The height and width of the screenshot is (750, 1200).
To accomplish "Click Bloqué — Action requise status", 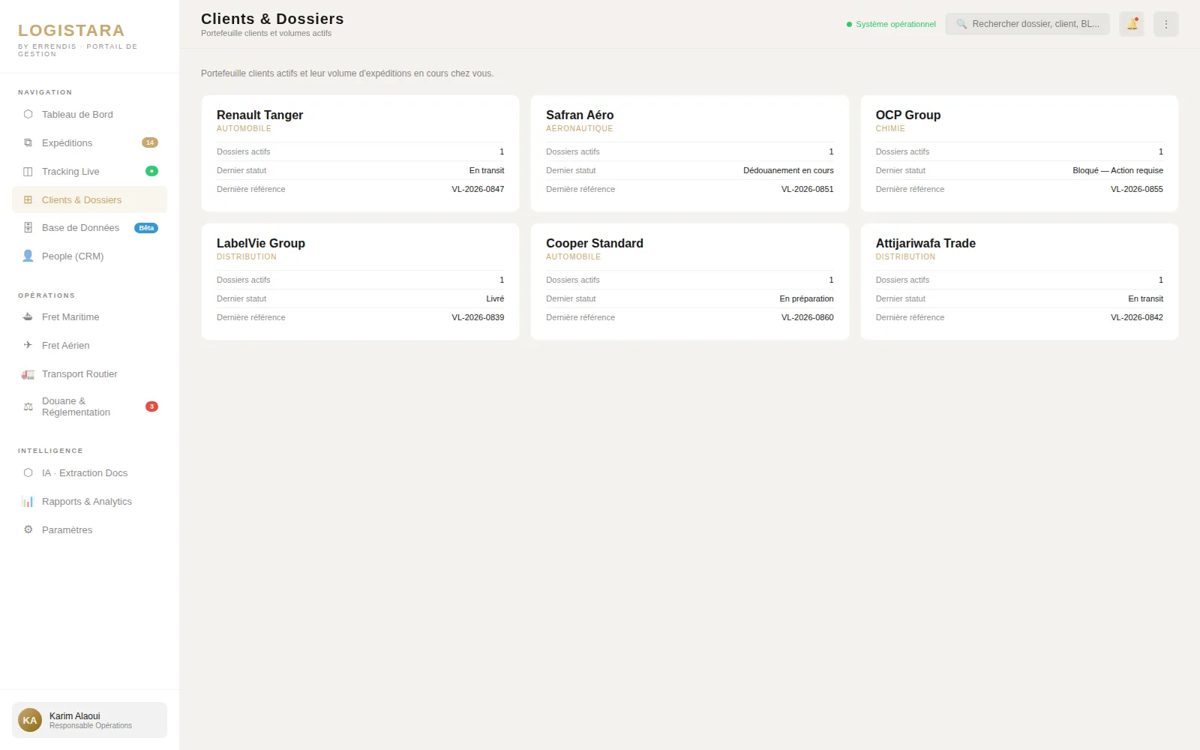I will [x=1118, y=171].
